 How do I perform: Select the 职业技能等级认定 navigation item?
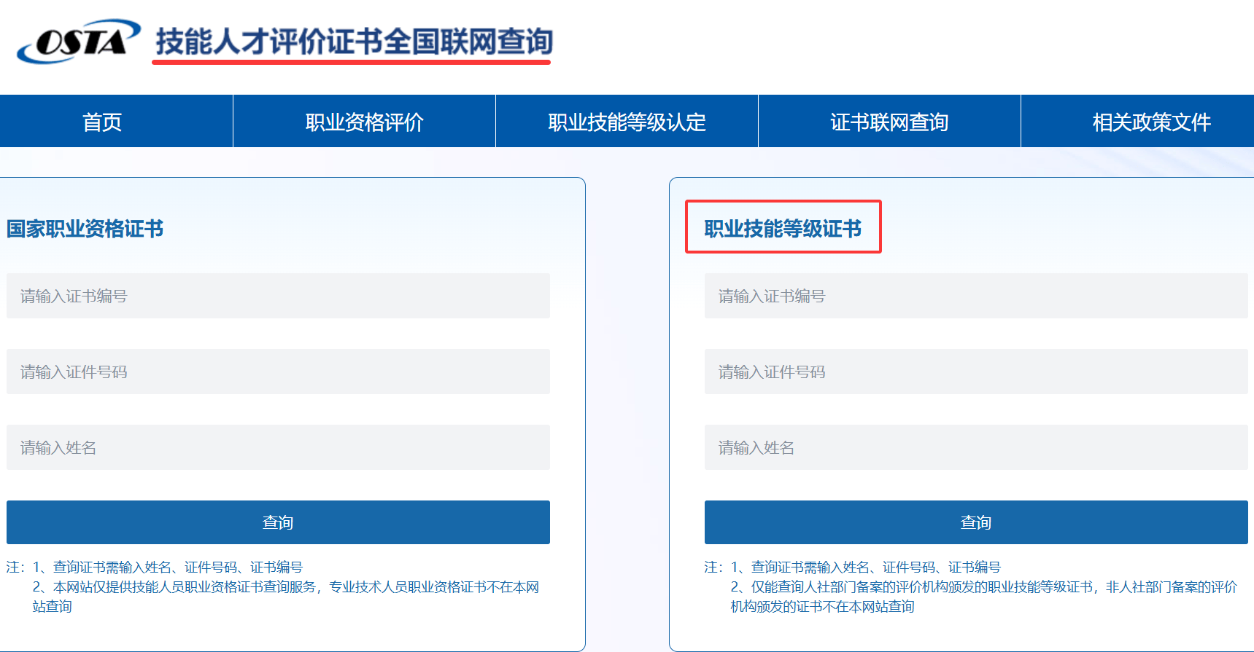coord(627,122)
